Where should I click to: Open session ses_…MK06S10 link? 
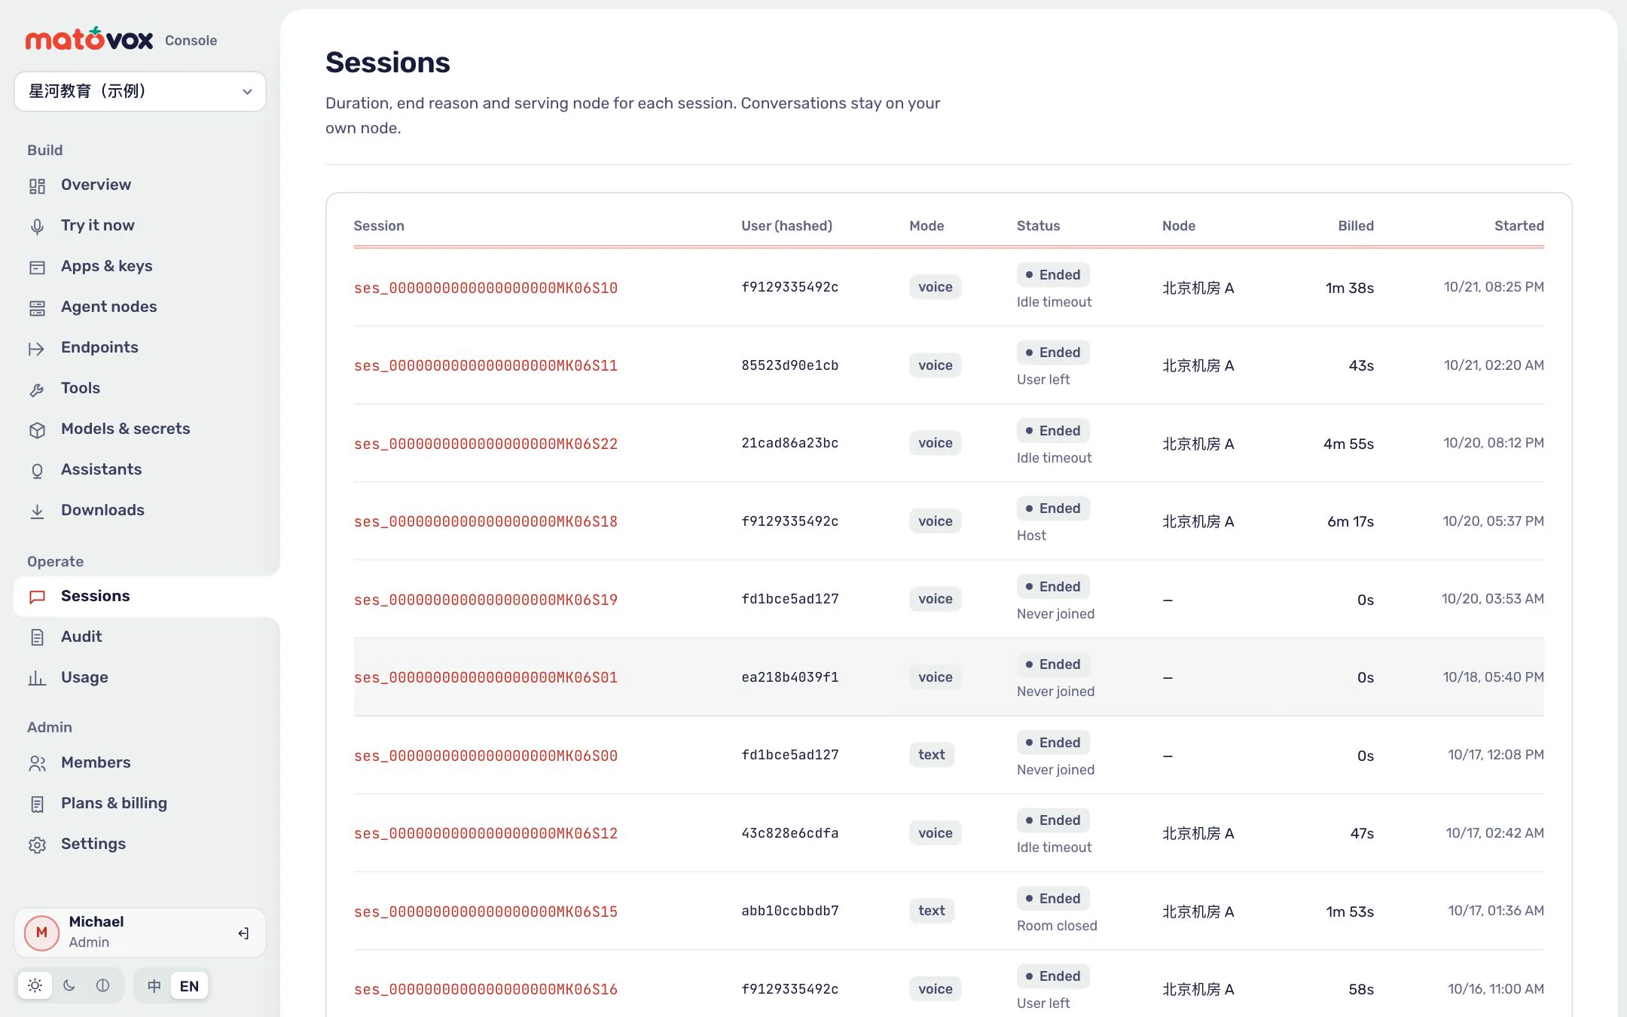pyautogui.click(x=486, y=288)
